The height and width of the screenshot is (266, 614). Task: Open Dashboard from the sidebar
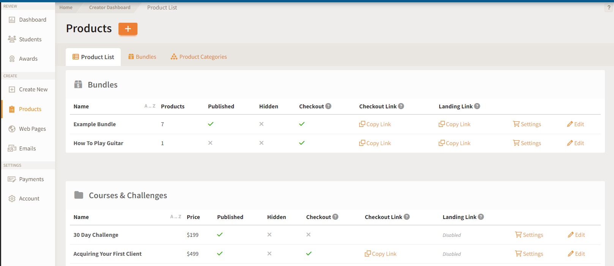point(27,20)
